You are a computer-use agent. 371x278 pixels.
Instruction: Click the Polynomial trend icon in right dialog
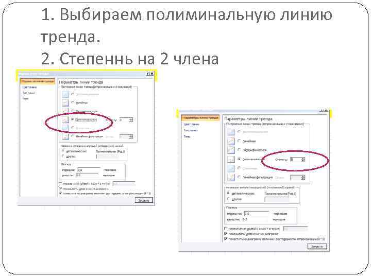click(x=231, y=159)
